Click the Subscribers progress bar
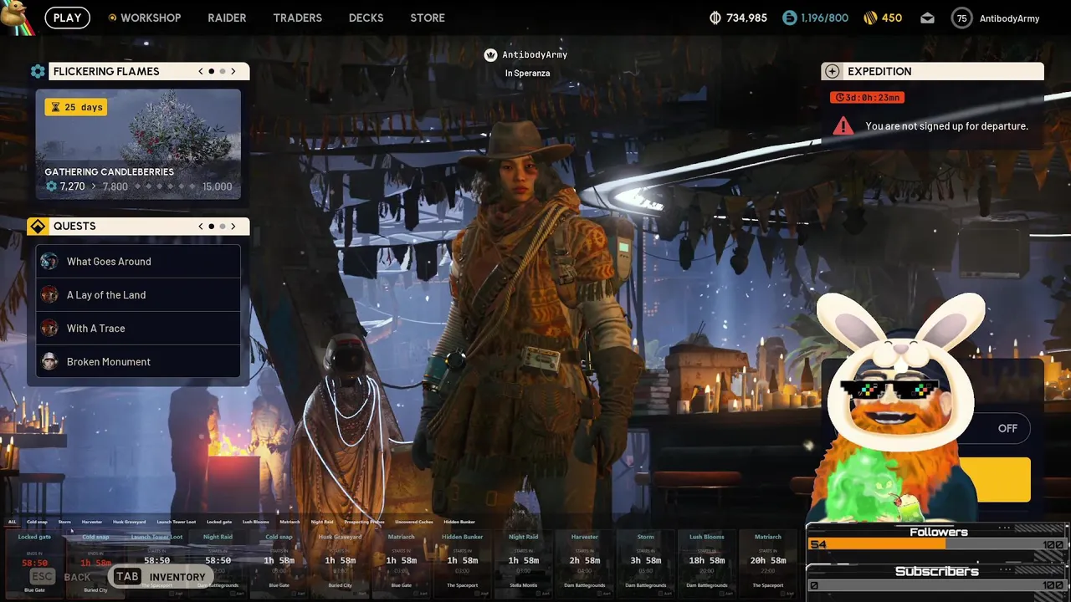 tap(936, 585)
